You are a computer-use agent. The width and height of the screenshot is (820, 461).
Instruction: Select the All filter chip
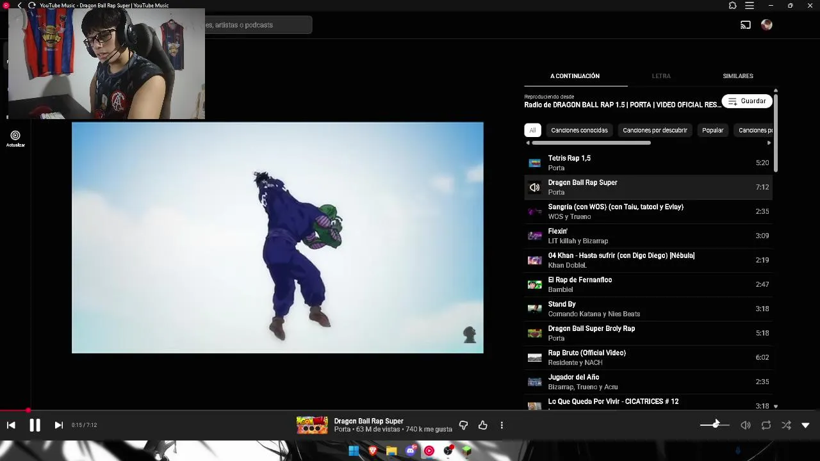[532, 130]
